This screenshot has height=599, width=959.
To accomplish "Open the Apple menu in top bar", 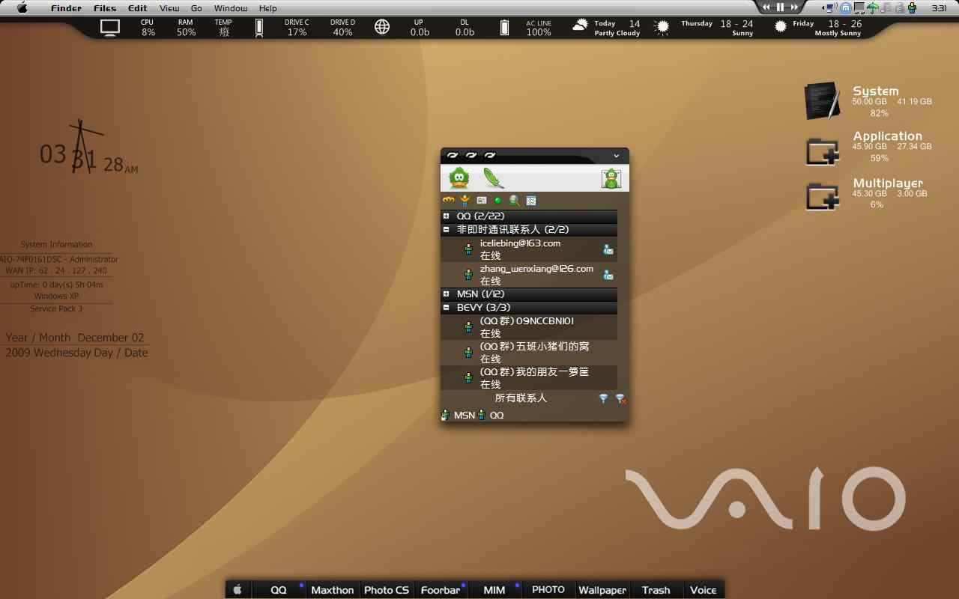I will pyautogui.click(x=22, y=8).
